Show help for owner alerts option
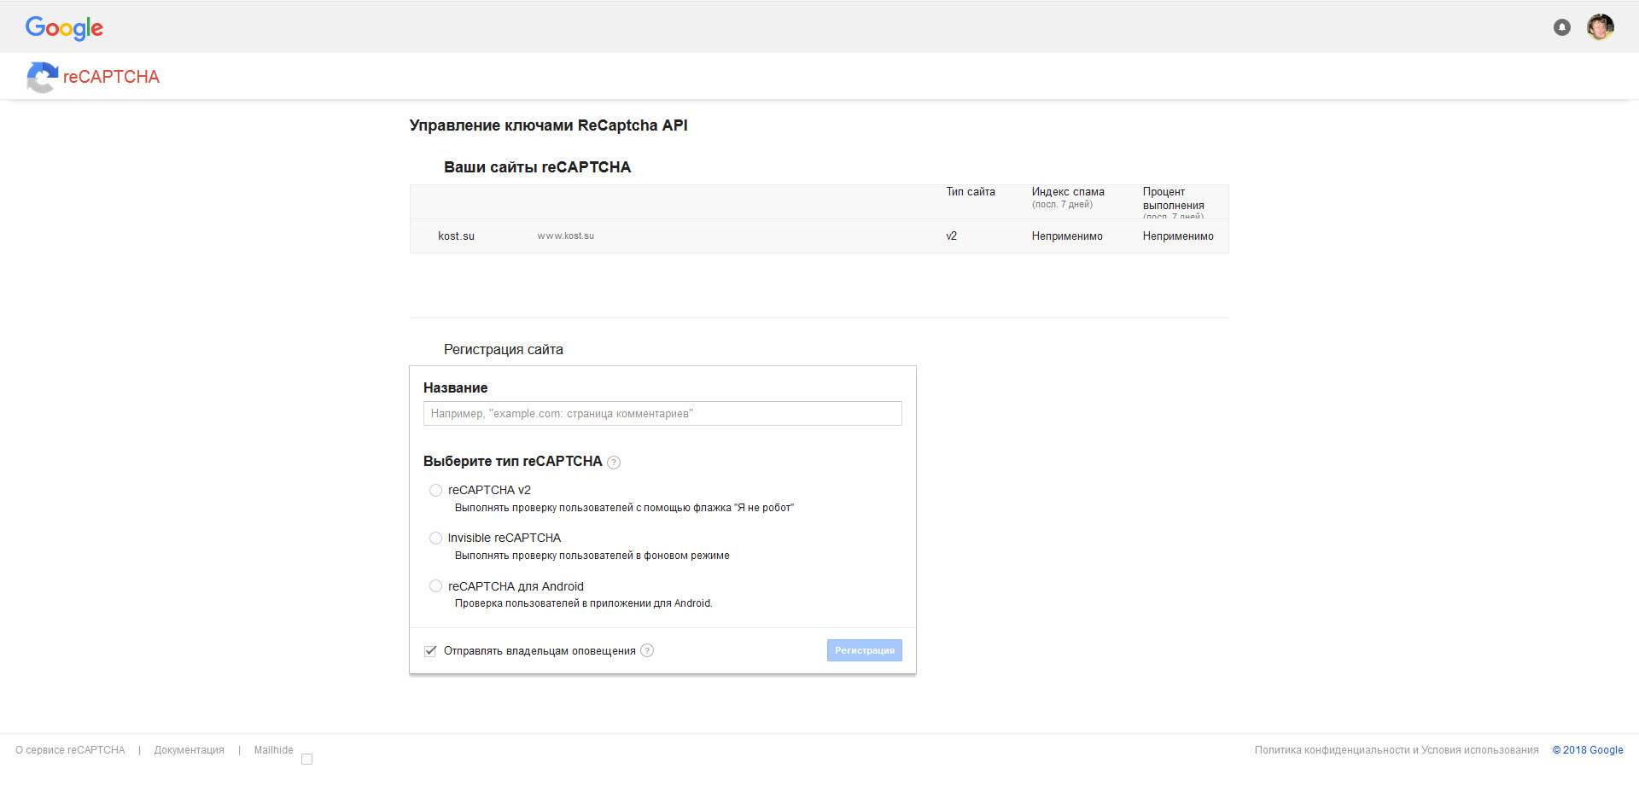Screen dimensions: 1639x786 pyautogui.click(x=647, y=650)
